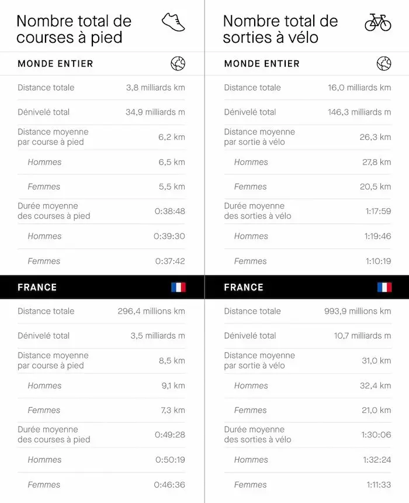
Task: Click the 993,9 millions km France value
Action: (358, 311)
